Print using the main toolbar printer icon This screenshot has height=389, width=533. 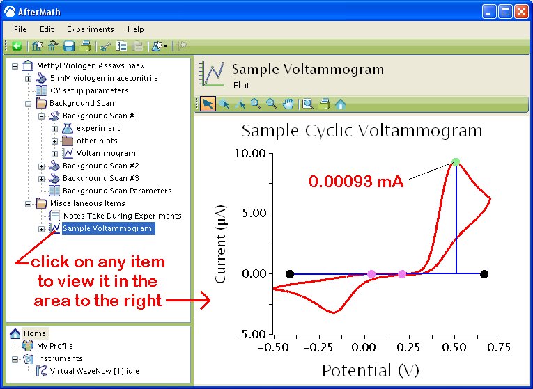(x=85, y=46)
